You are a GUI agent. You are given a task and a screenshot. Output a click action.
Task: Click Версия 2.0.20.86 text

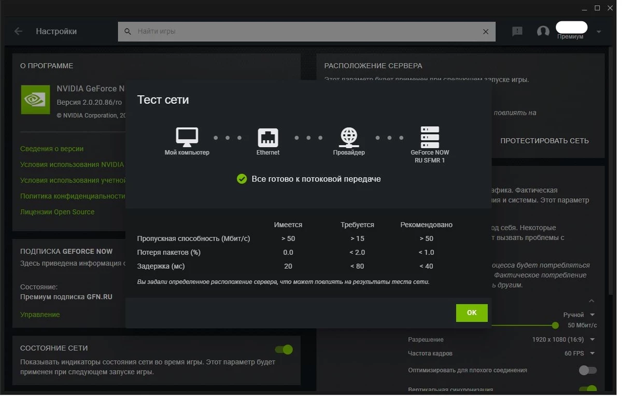(89, 102)
